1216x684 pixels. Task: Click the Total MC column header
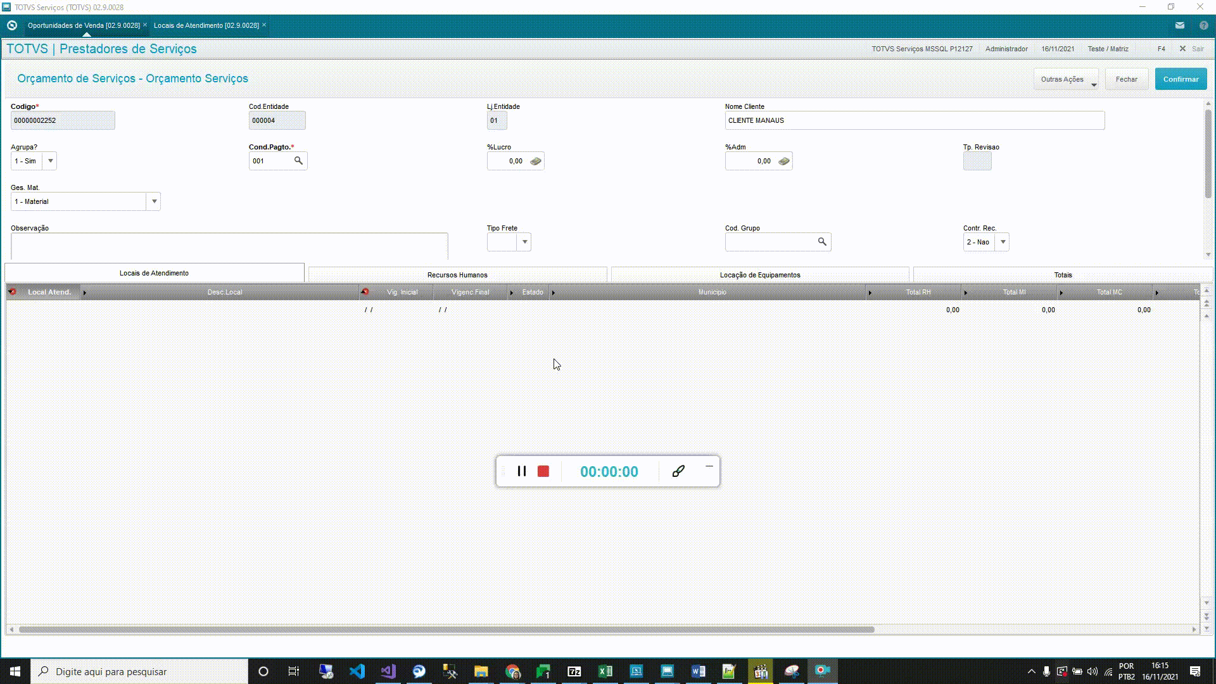tap(1109, 292)
